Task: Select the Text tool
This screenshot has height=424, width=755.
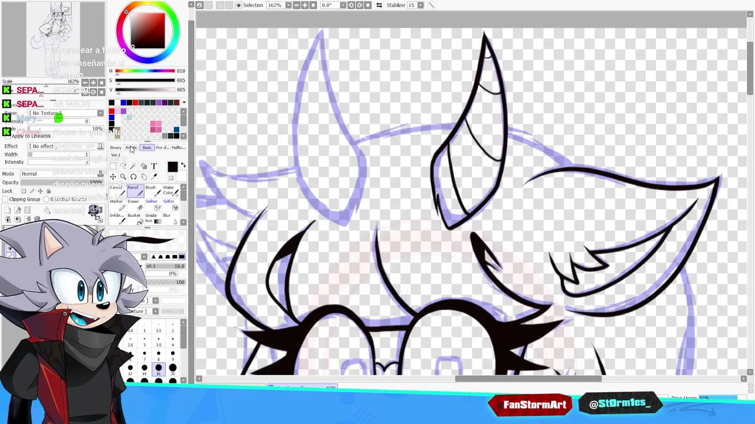Action: point(154,166)
